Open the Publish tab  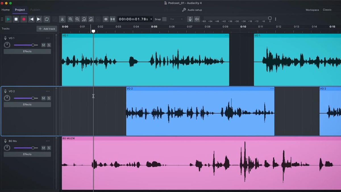pyautogui.click(x=35, y=10)
